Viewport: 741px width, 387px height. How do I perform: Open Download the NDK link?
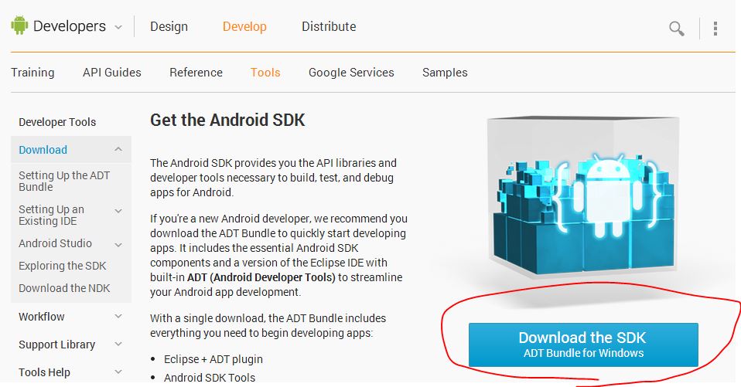(64, 288)
